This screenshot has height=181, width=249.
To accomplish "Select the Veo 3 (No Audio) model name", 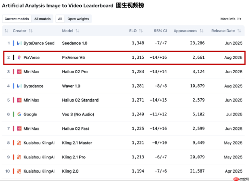I will (78, 114).
